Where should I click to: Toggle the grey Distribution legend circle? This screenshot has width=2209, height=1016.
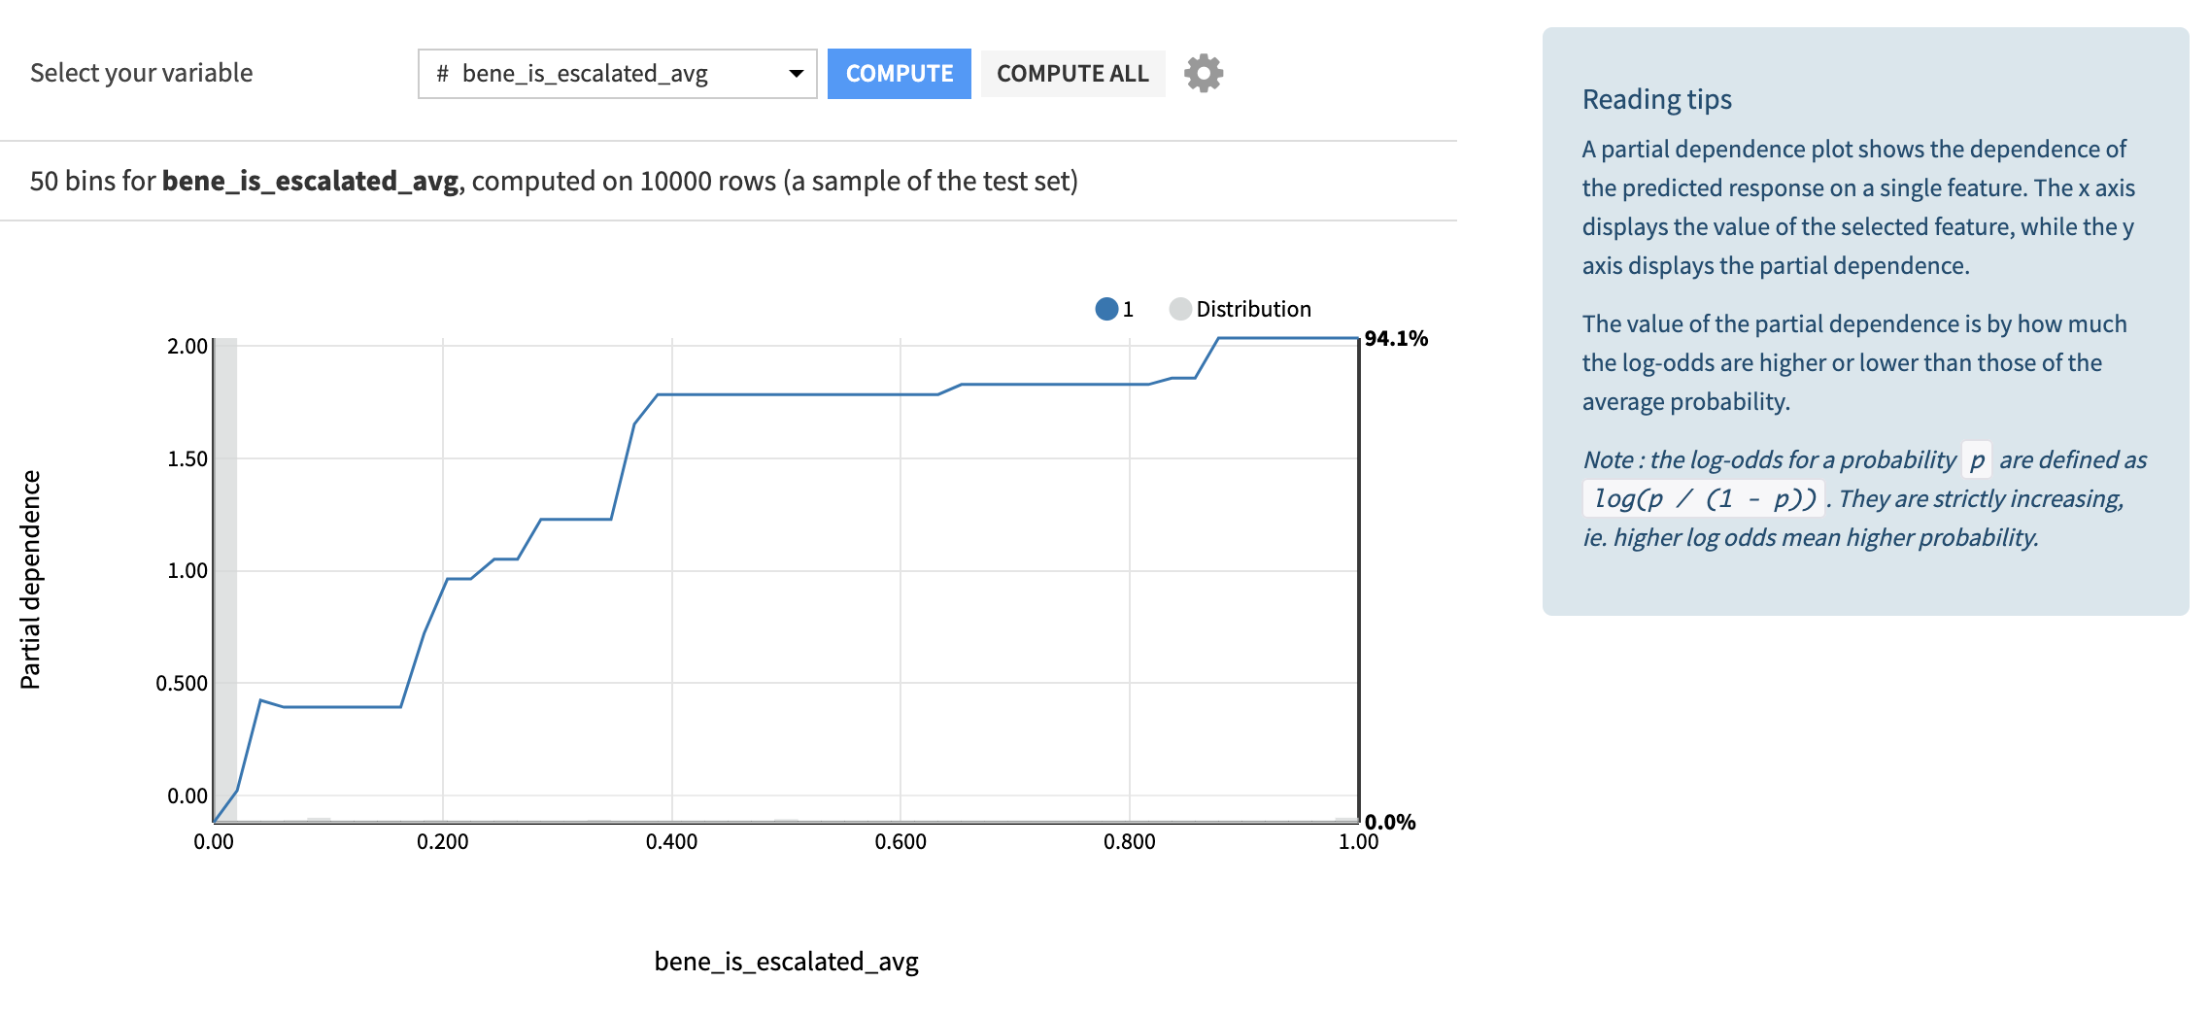(1180, 309)
